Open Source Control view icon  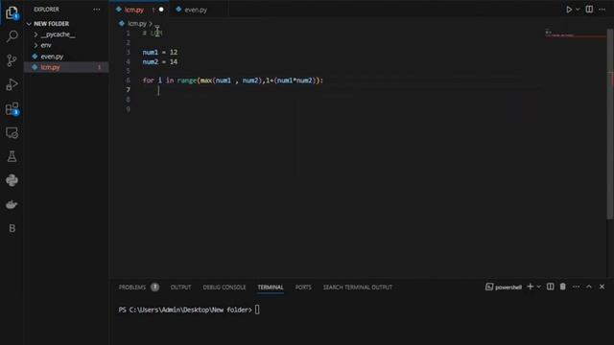coord(12,60)
